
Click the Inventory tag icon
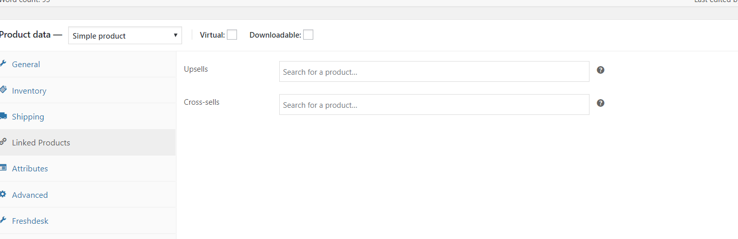[3, 90]
